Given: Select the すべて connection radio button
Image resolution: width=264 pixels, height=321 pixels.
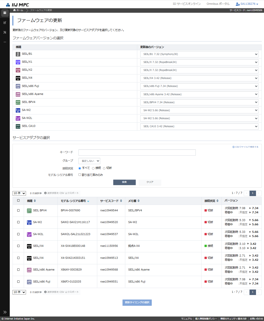Looking at the screenshot, I should coord(80,168).
